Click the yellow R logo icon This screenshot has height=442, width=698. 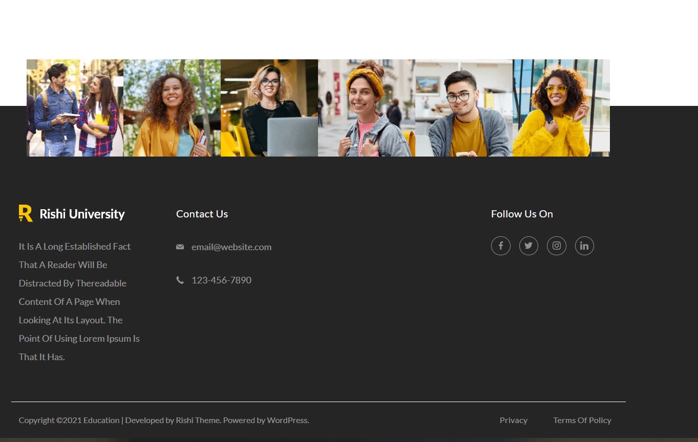(x=26, y=213)
